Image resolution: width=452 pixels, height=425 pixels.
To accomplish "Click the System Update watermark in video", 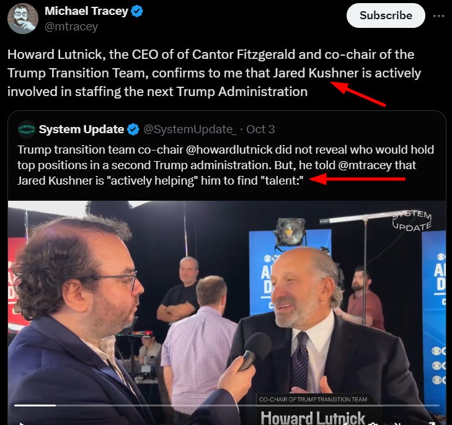I will coord(412,221).
